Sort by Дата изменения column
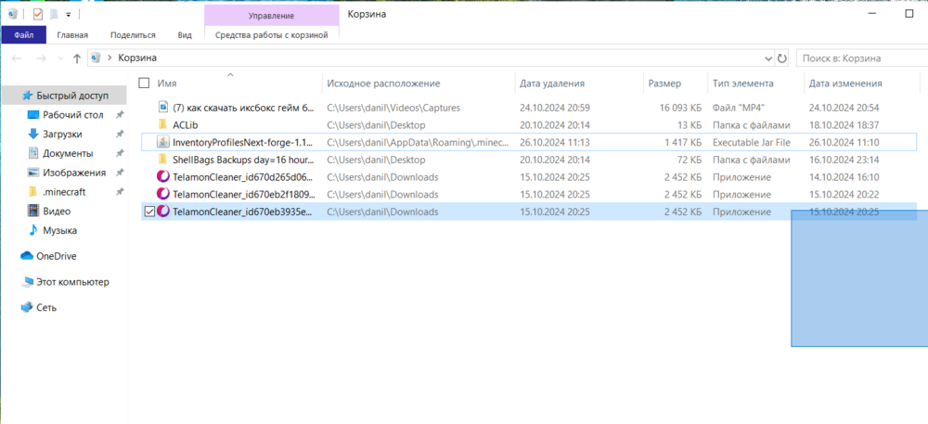928x424 pixels. [x=845, y=84]
